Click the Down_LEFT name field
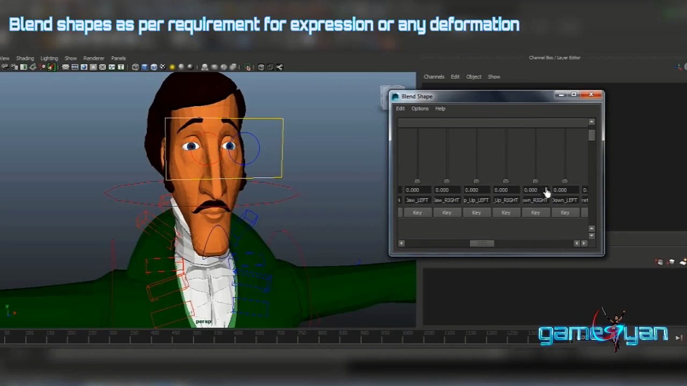 point(565,200)
